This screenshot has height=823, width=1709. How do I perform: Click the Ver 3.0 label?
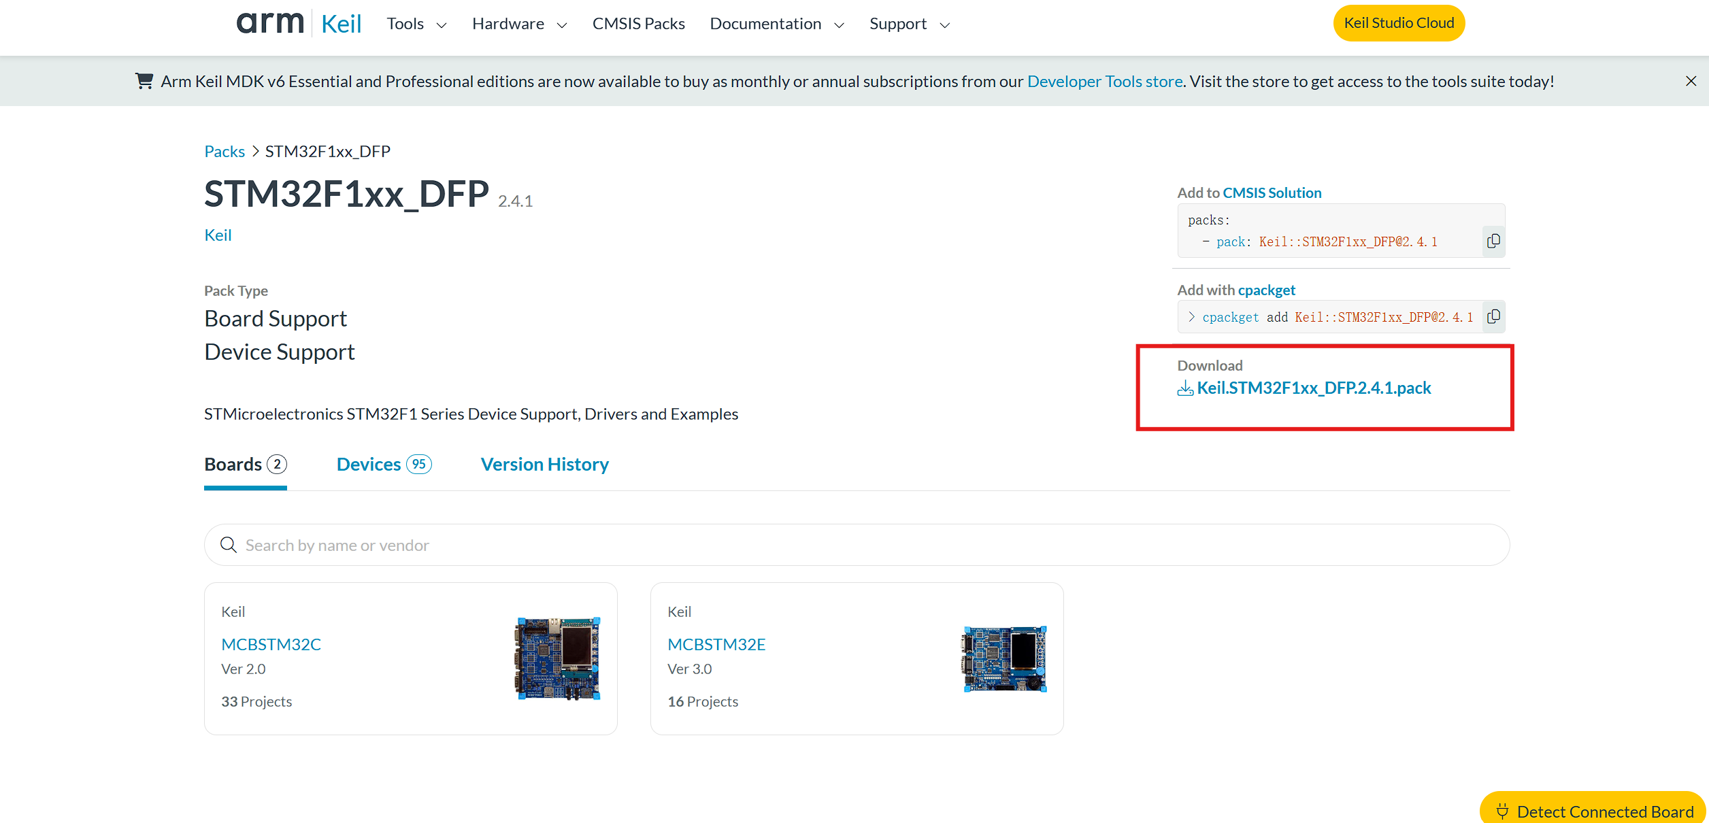click(x=689, y=669)
